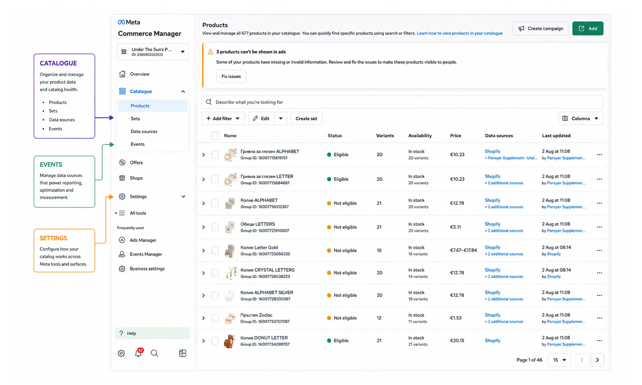Image resolution: width=642 pixels, height=385 pixels.
Task: Click the warning triangle icon in alert
Action: click(x=211, y=52)
